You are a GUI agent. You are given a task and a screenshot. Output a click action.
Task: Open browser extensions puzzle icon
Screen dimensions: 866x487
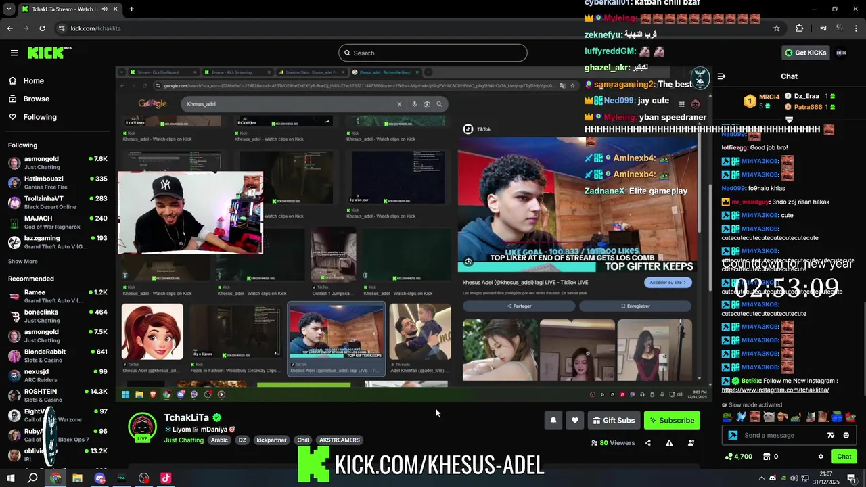coord(800,28)
